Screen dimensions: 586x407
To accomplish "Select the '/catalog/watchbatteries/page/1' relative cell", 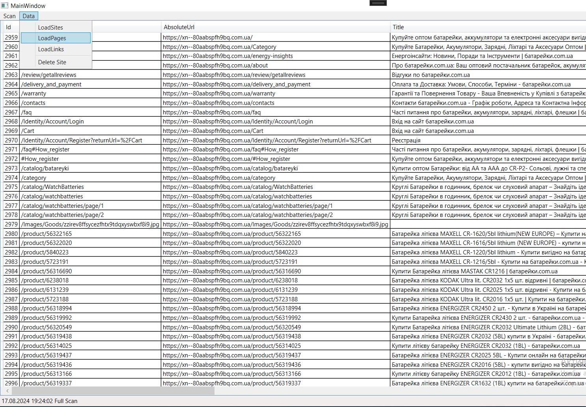I will tap(90, 206).
